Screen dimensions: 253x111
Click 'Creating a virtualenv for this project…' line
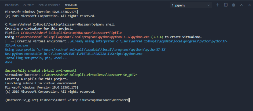(x=39, y=29)
